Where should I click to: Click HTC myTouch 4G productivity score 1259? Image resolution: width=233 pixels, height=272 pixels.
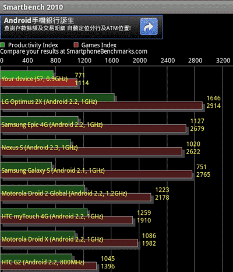point(144,212)
